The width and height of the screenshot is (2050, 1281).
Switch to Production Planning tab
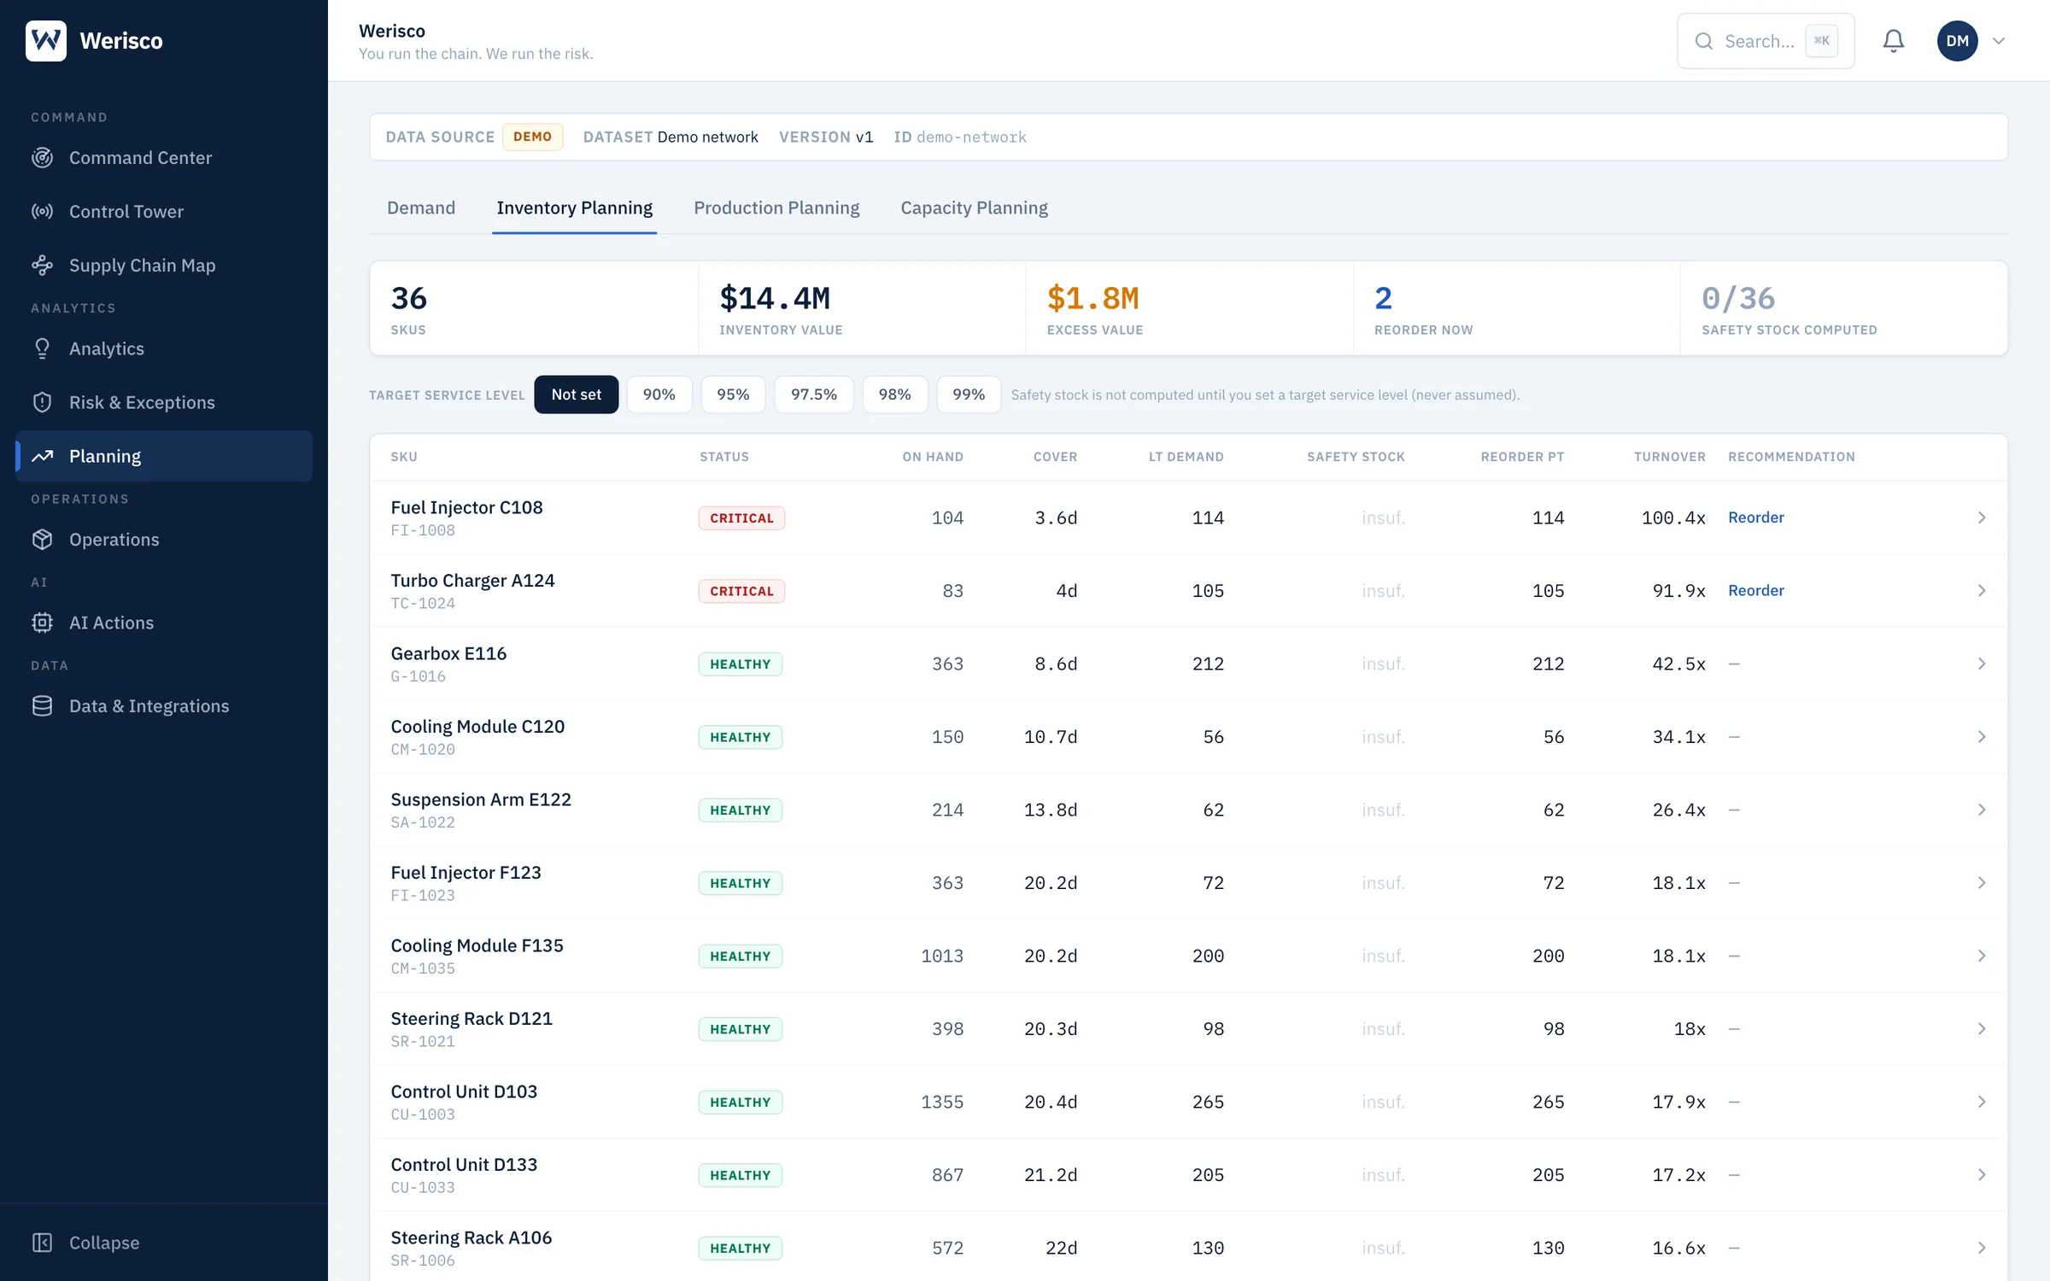click(x=776, y=208)
